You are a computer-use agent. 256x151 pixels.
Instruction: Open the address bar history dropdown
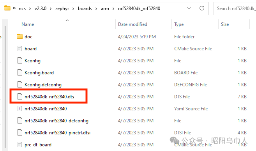pos(189,8)
